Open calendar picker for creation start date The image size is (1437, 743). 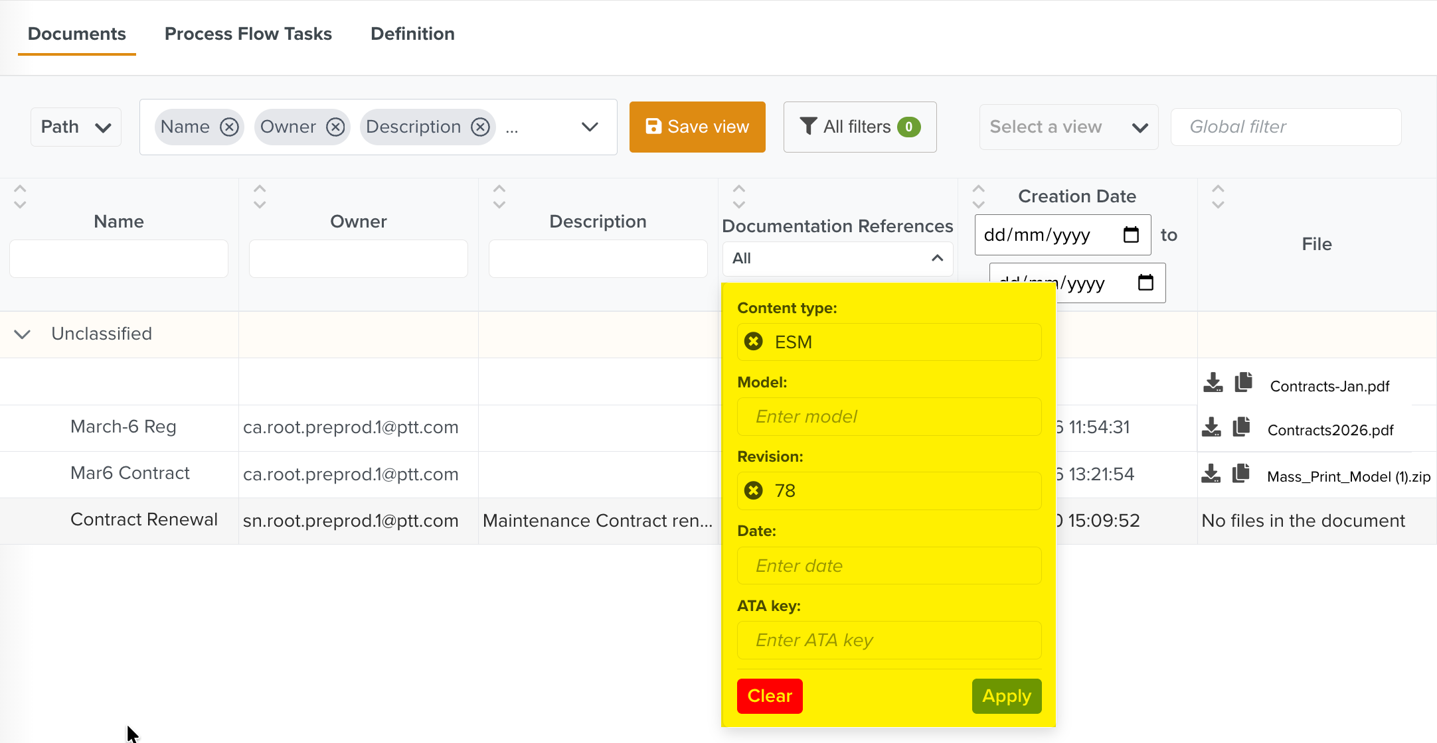pos(1131,235)
